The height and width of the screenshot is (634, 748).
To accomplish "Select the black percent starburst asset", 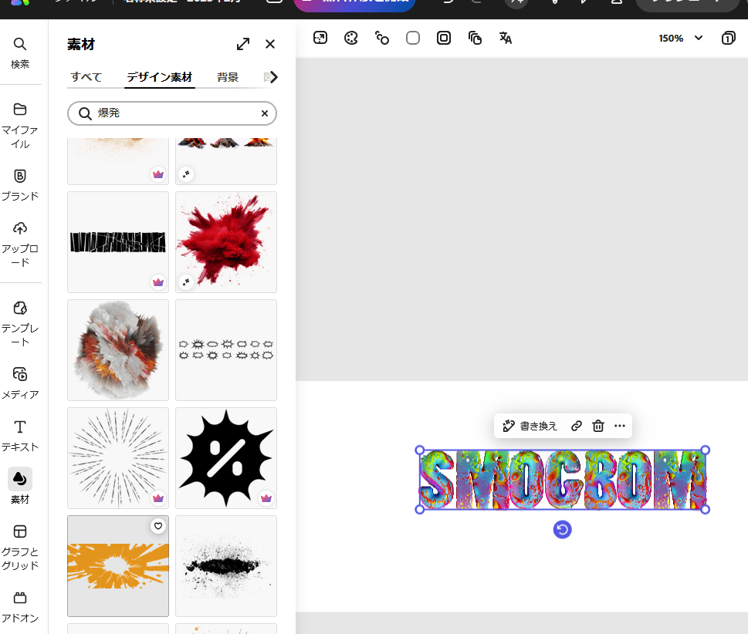I will (226, 458).
